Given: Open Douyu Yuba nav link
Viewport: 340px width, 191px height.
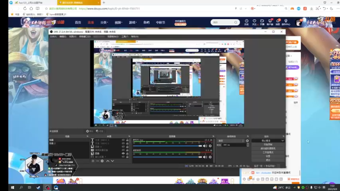Looking at the screenshot, I should tap(146, 22).
